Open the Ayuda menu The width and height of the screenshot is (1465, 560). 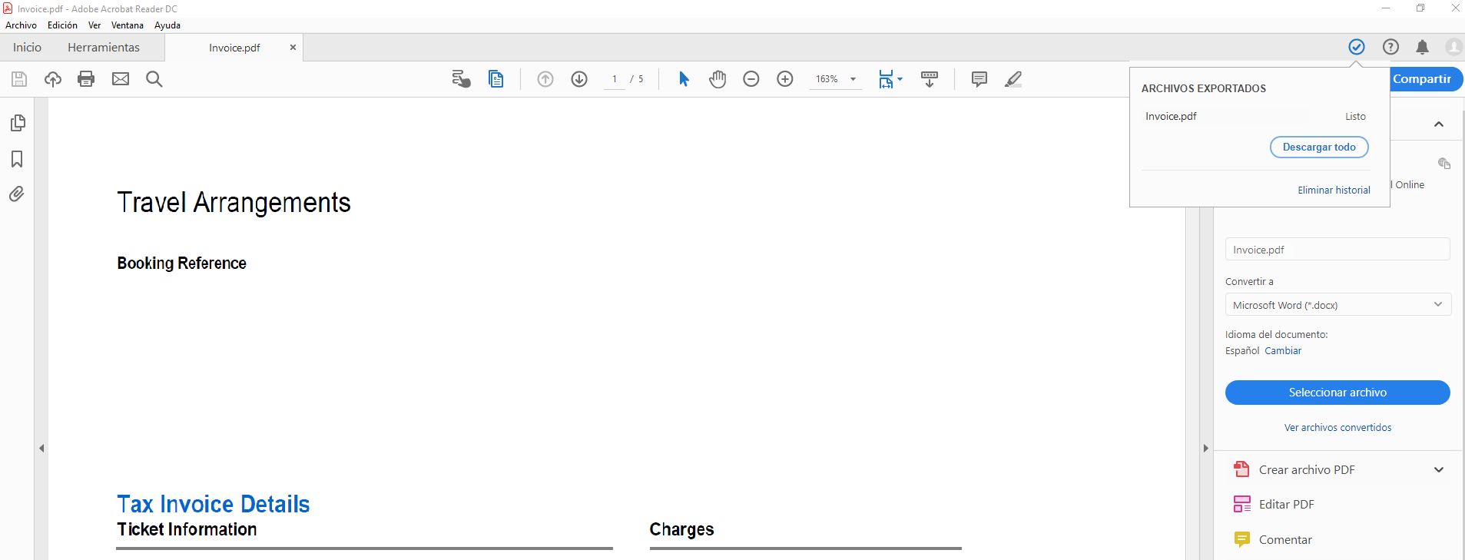167,25
